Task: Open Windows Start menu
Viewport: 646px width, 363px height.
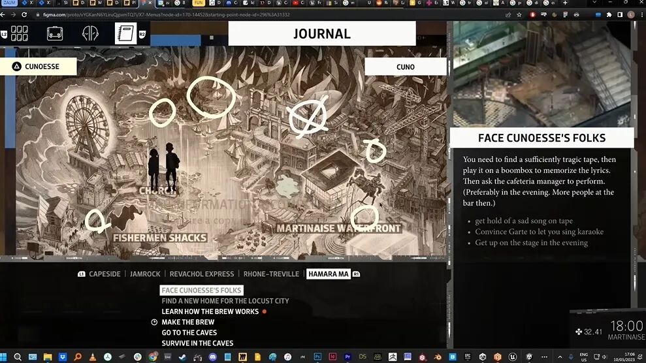Action: pyautogui.click(x=3, y=357)
